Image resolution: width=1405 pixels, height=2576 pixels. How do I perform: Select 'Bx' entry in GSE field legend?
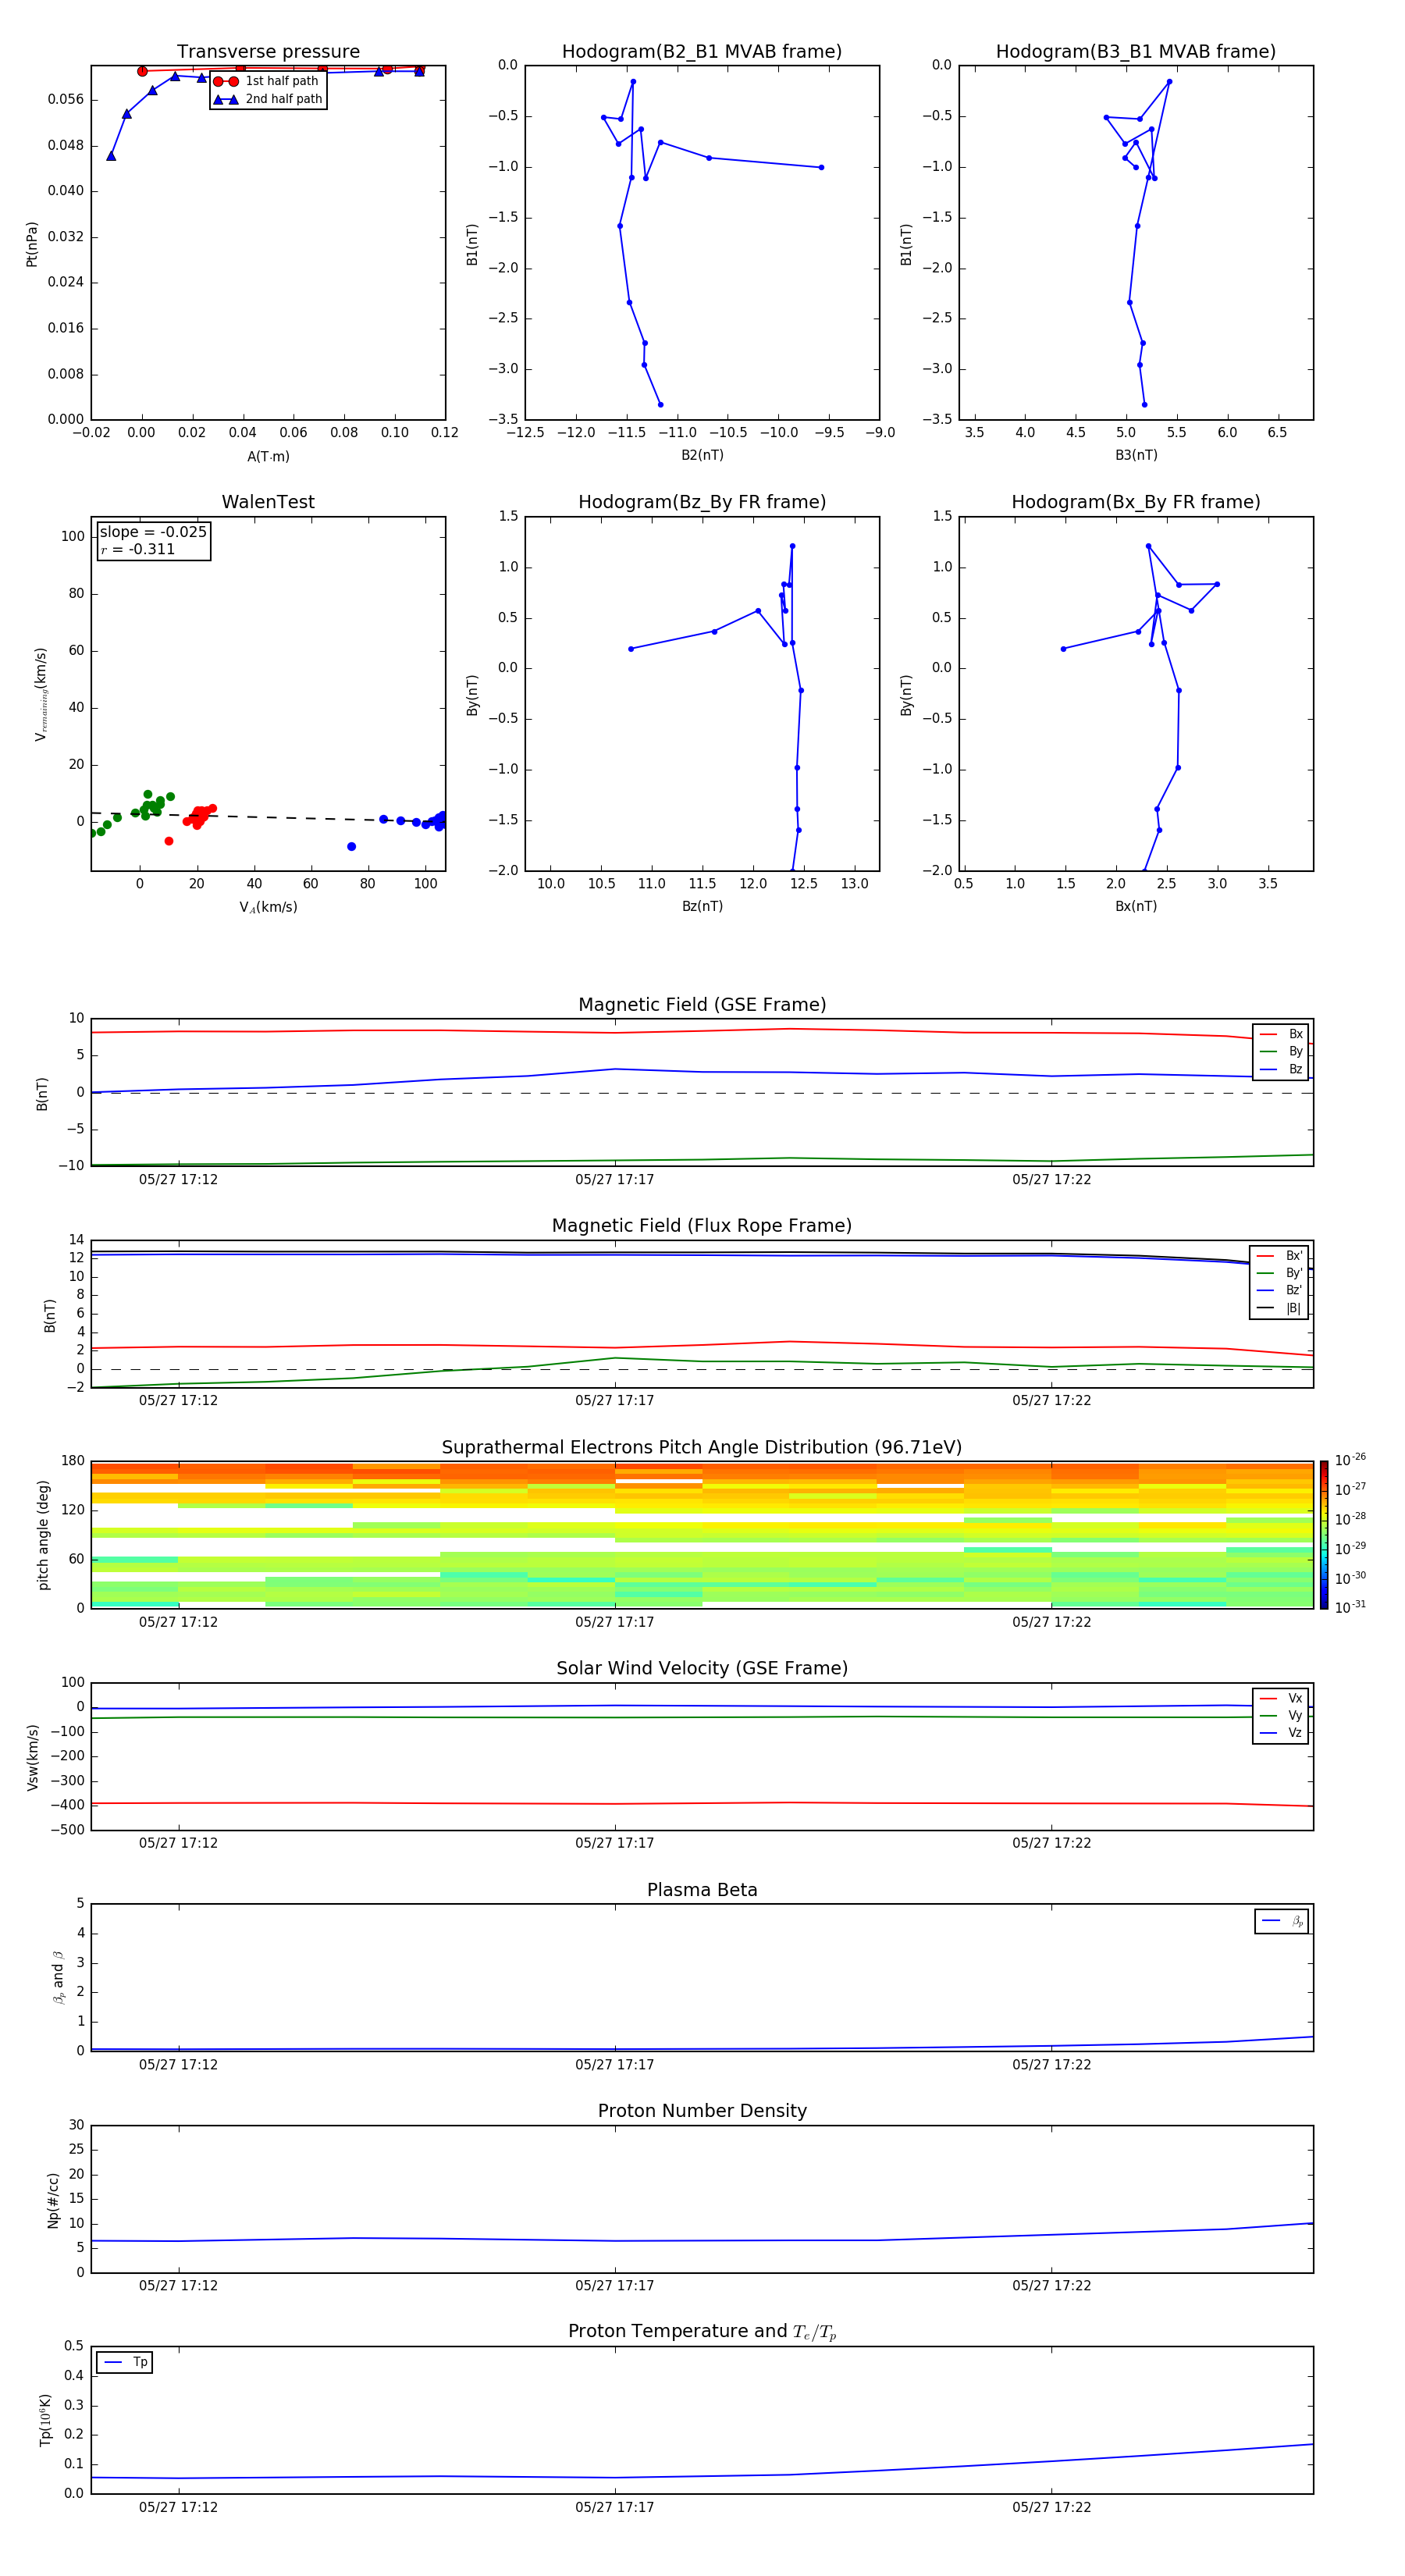[x=1281, y=1034]
